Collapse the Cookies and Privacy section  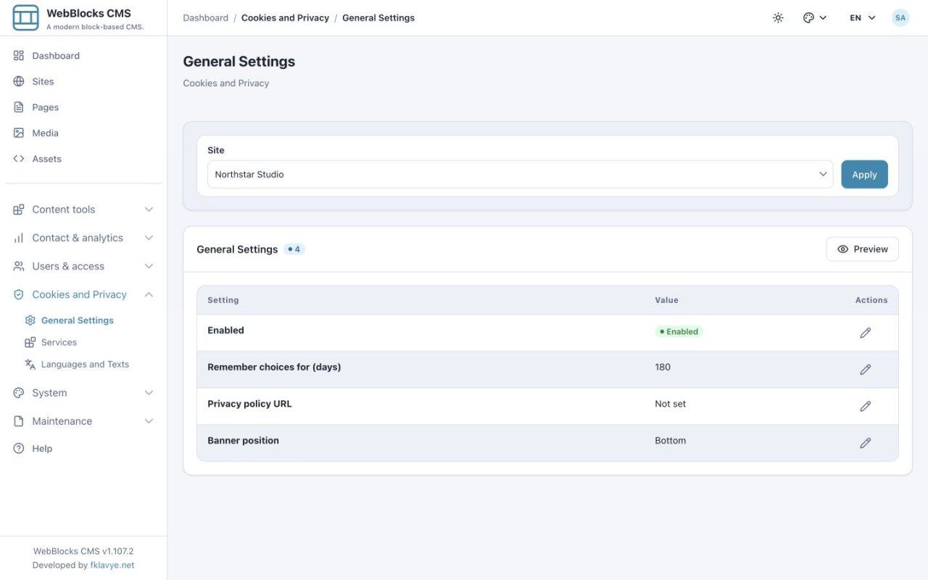tap(83, 294)
